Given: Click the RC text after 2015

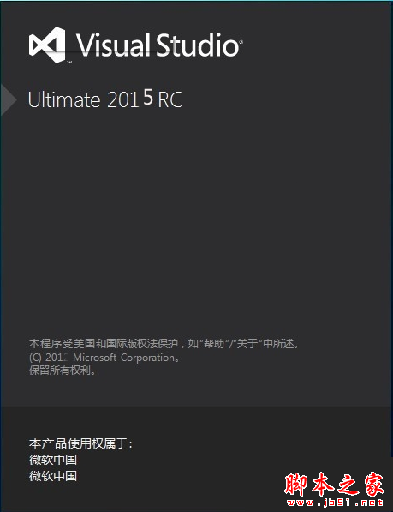Looking at the screenshot, I should click(x=170, y=100).
